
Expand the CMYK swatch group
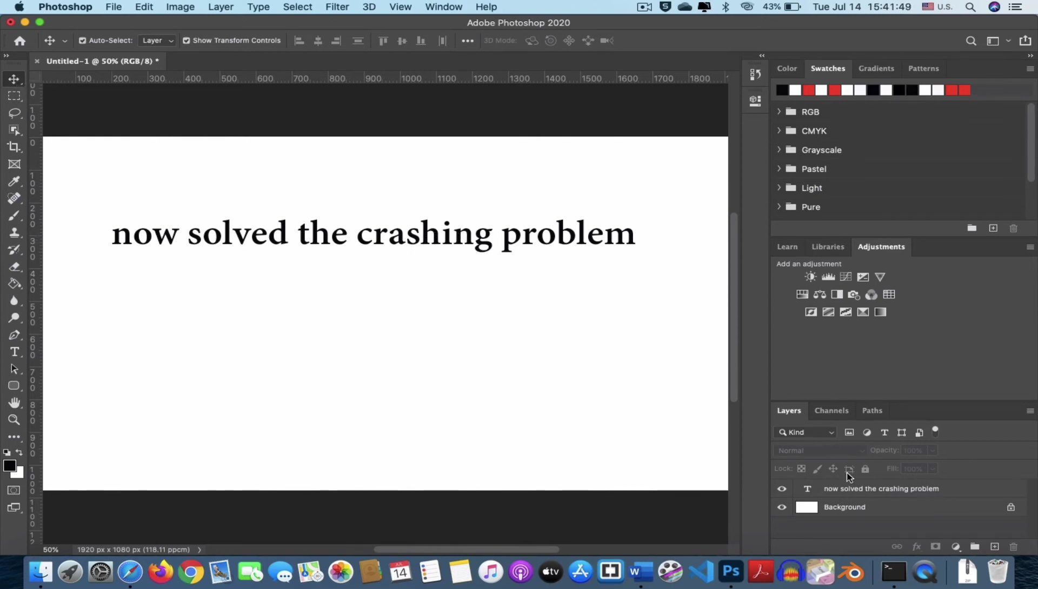click(x=779, y=131)
